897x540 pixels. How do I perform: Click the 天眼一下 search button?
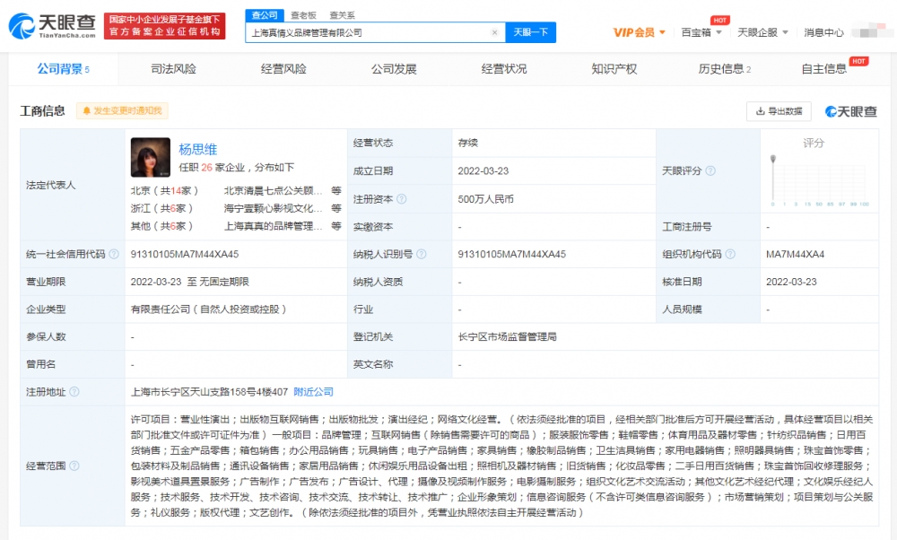(530, 32)
